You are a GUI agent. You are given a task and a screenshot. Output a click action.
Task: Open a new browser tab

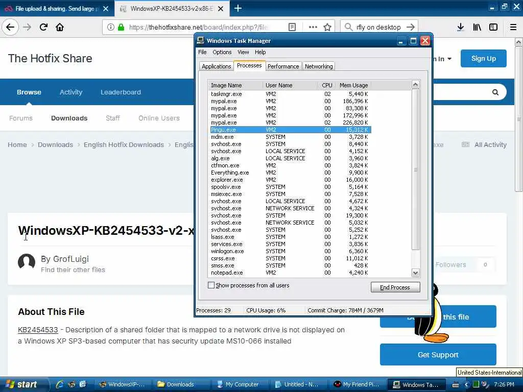tap(238, 8)
